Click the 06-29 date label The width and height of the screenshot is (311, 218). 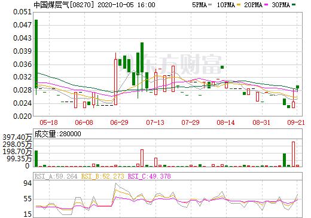click(119, 122)
